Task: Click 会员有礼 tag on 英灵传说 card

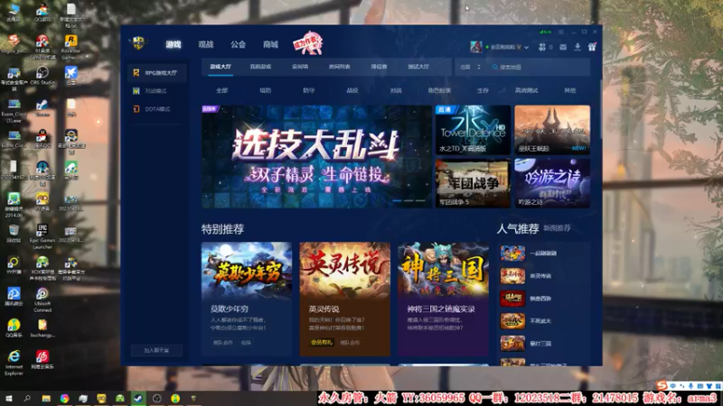Action: (x=322, y=343)
